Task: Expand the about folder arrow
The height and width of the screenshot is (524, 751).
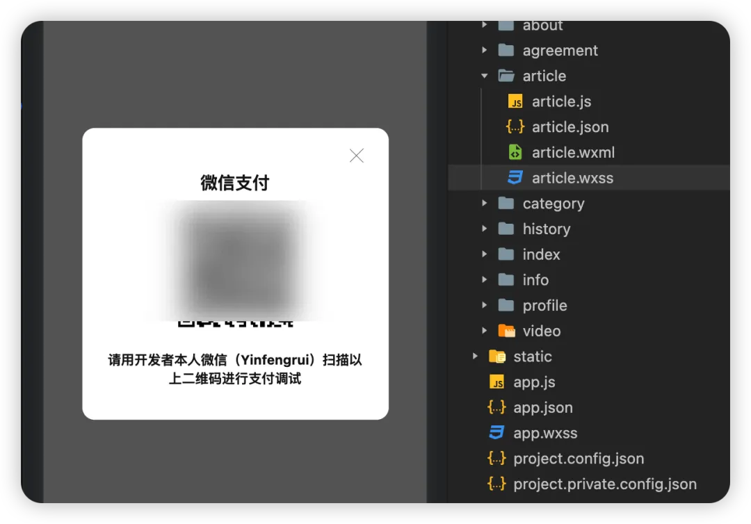Action: [484, 25]
